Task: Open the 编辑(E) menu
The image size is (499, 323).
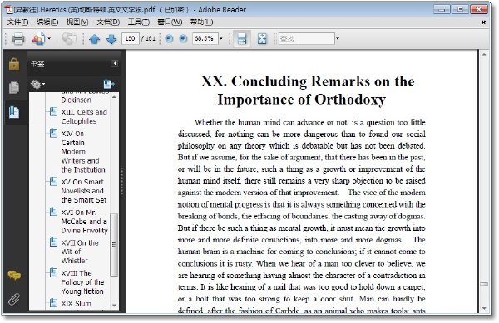Action: [47, 22]
